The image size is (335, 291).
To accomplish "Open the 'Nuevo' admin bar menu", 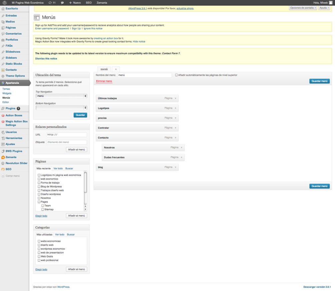I will pyautogui.click(x=75, y=3).
